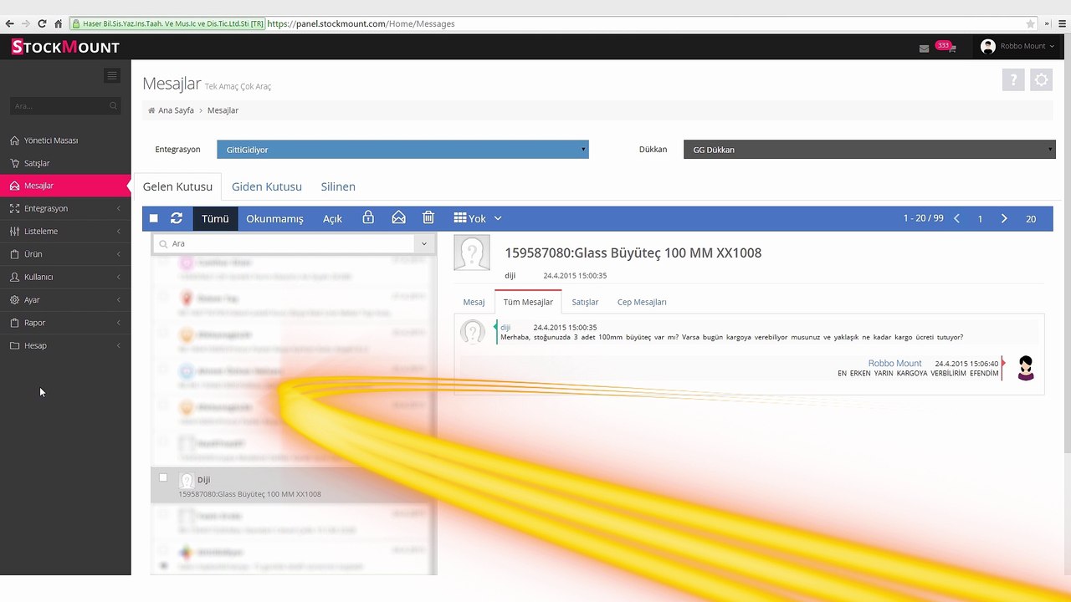Expand the Listeleme sidebar menu
1071x602 pixels.
65,231
